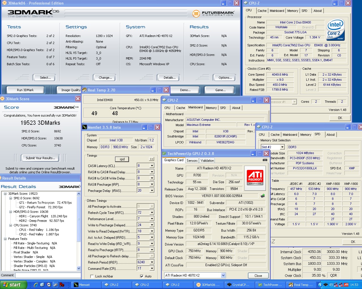Click the Close button in GPU-Z
This screenshot has height=289, width=362.
tap(258, 276)
